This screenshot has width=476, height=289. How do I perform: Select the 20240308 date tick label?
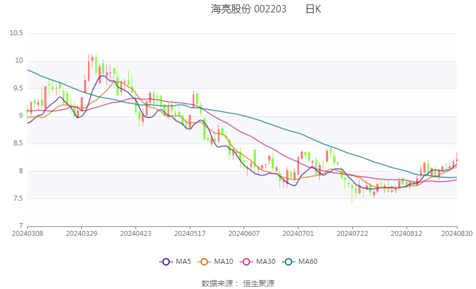27,234
